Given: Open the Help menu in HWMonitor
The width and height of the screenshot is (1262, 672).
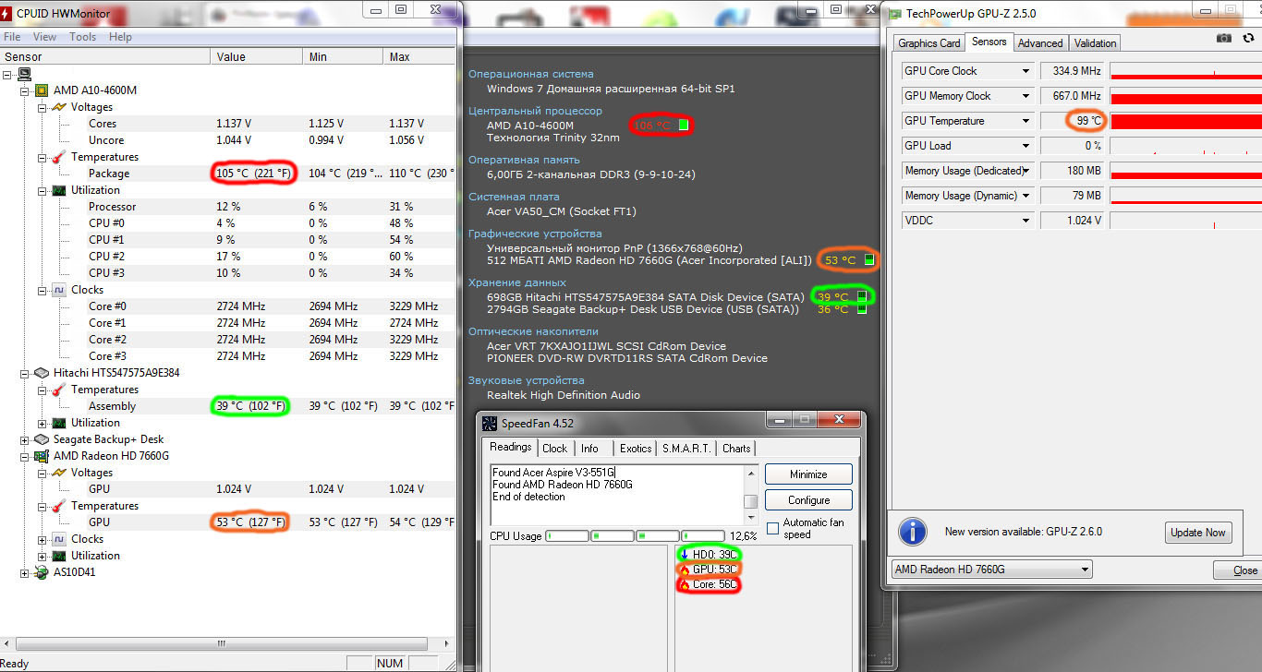Looking at the screenshot, I should (120, 37).
